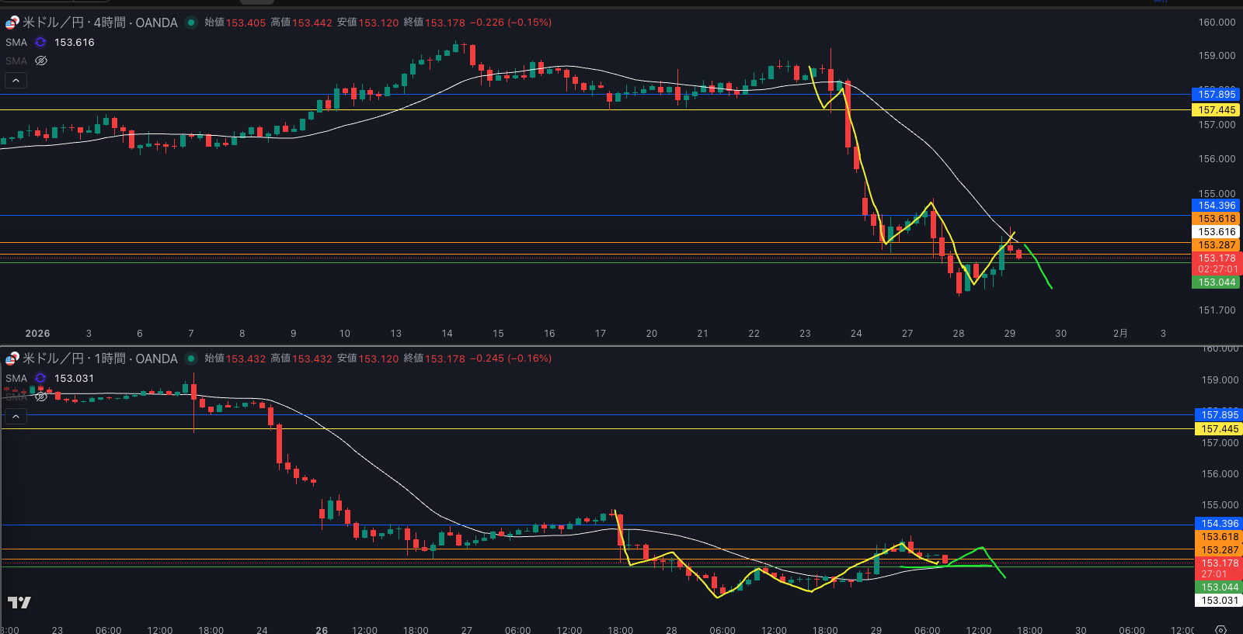Show hidden SMA indicator on 4-hour chart
The width and height of the screenshot is (1243, 634).
(x=41, y=61)
